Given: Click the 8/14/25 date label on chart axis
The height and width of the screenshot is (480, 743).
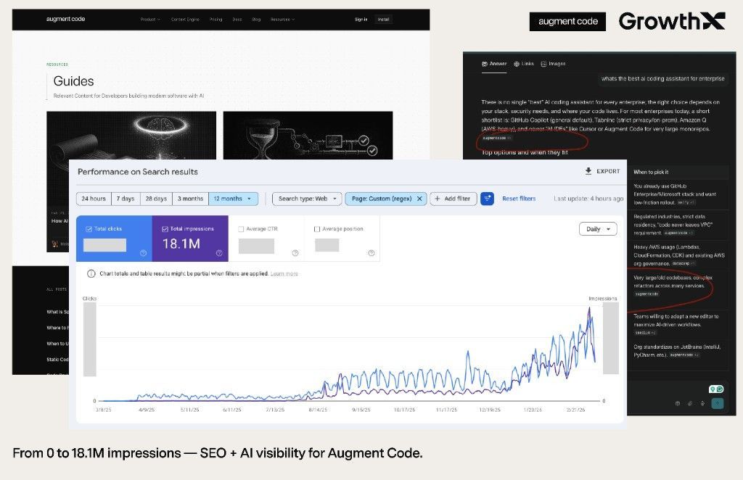Looking at the screenshot, I should coord(318,410).
